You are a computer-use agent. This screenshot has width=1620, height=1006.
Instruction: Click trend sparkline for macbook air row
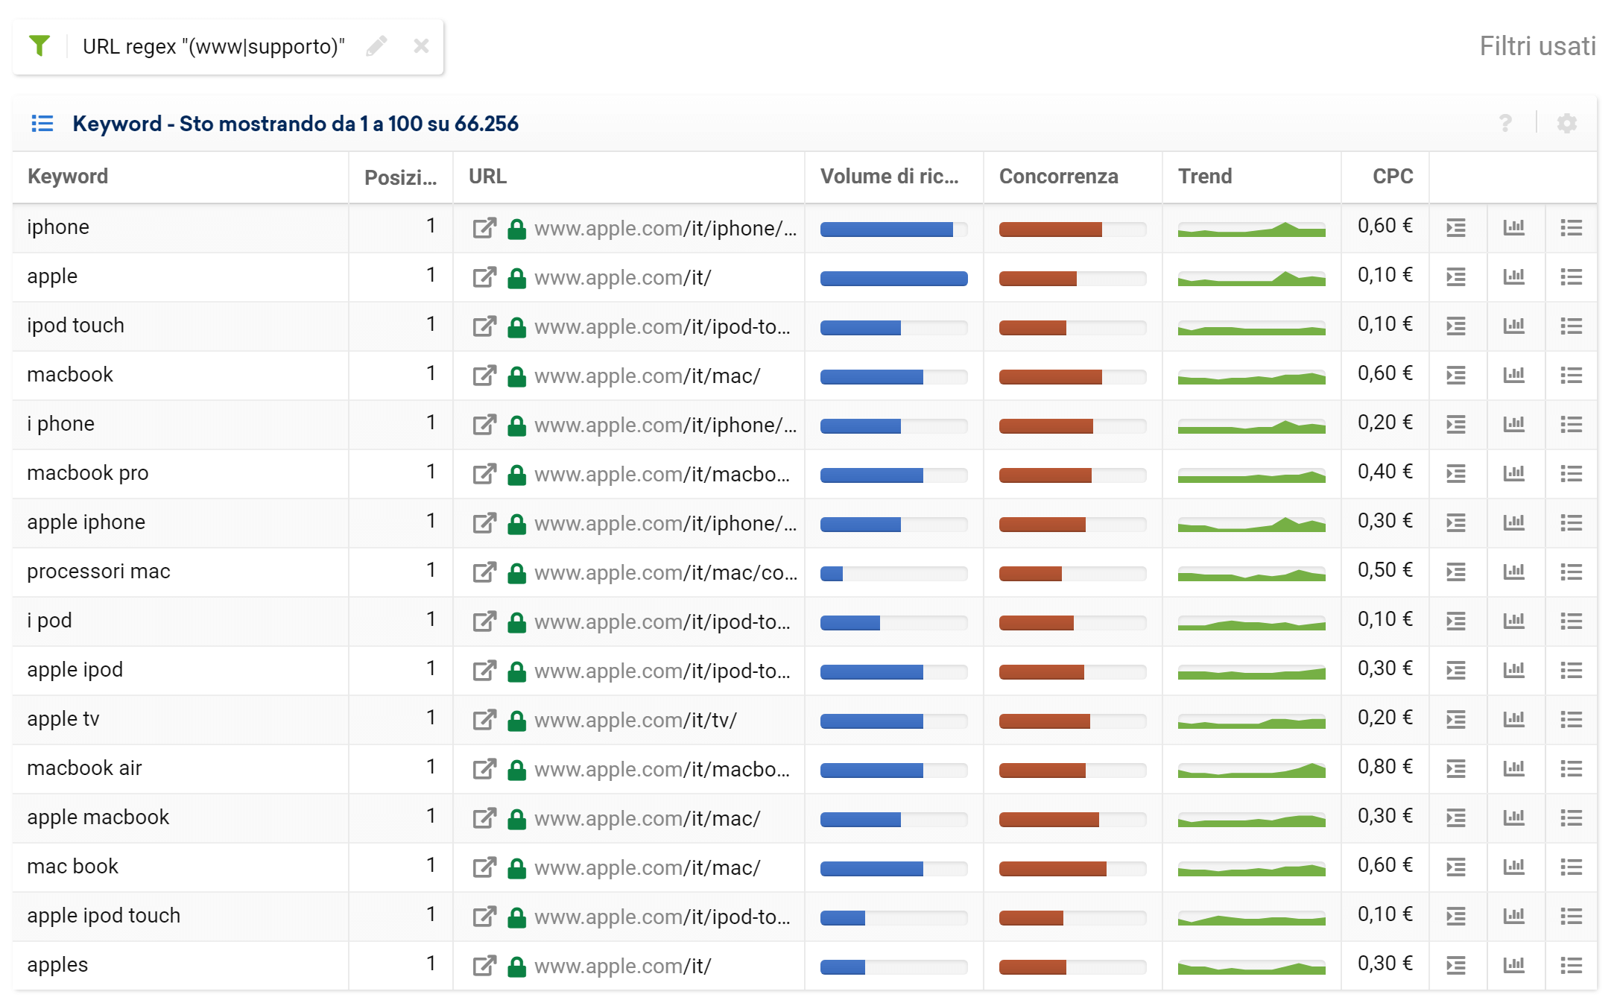coord(1252,770)
